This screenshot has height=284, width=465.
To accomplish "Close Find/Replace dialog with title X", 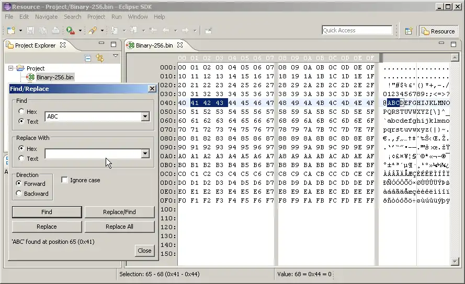I will pos(152,89).
